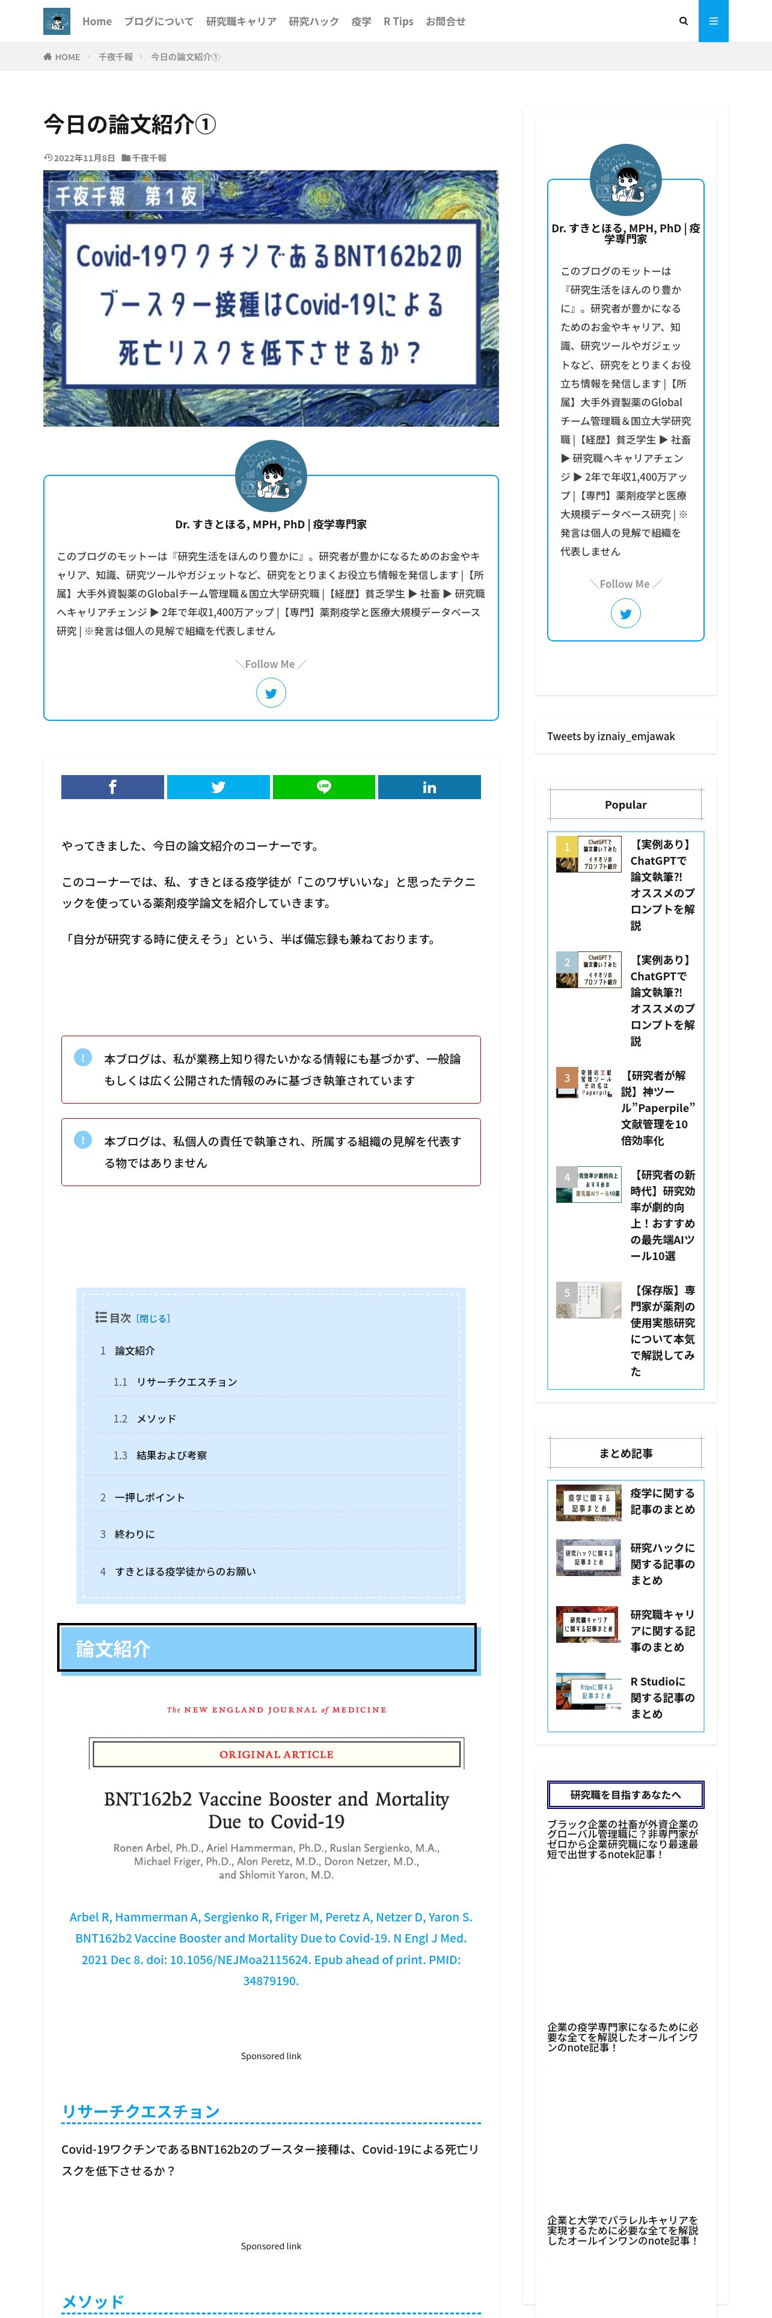Viewport: 772px width, 2318px height.
Task: Click the main article title 今日の論文紹介①
Action: pos(129,124)
